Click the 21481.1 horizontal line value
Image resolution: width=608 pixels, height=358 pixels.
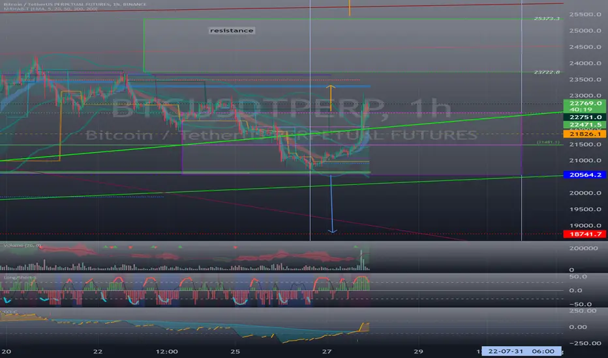click(x=548, y=143)
